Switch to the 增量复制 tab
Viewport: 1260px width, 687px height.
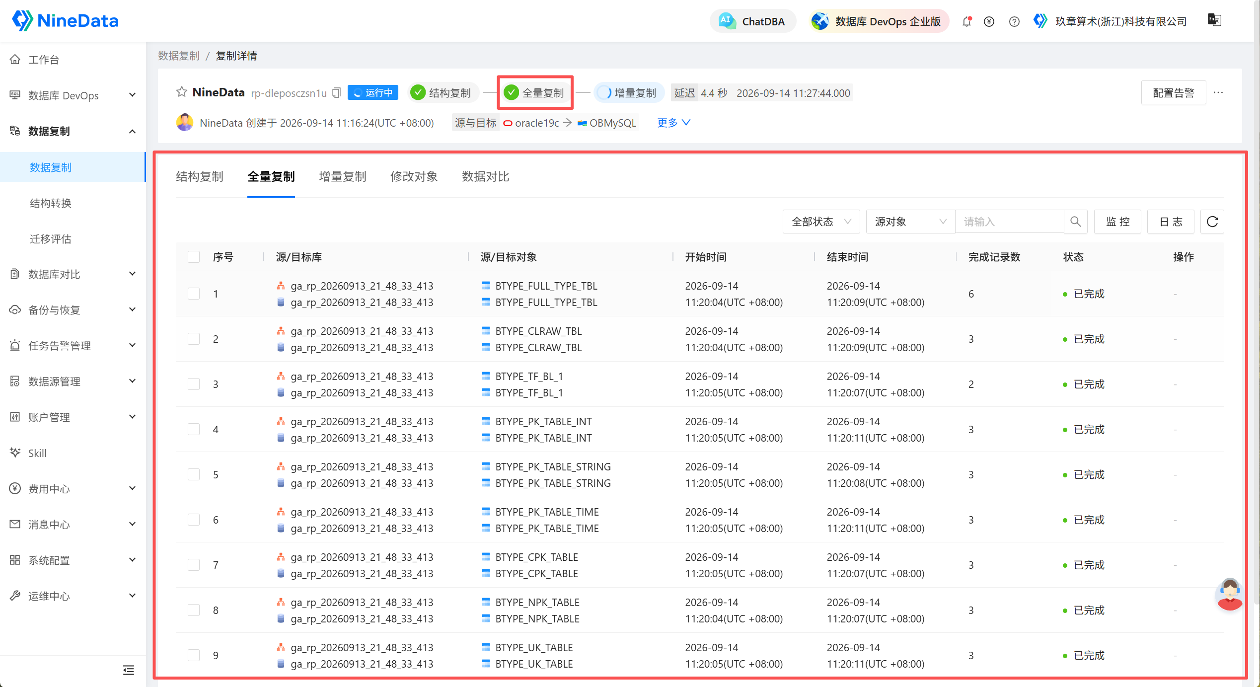click(343, 176)
